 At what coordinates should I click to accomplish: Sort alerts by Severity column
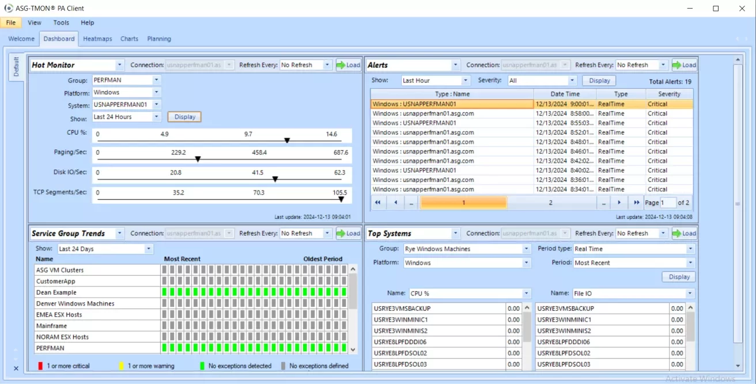pos(669,94)
